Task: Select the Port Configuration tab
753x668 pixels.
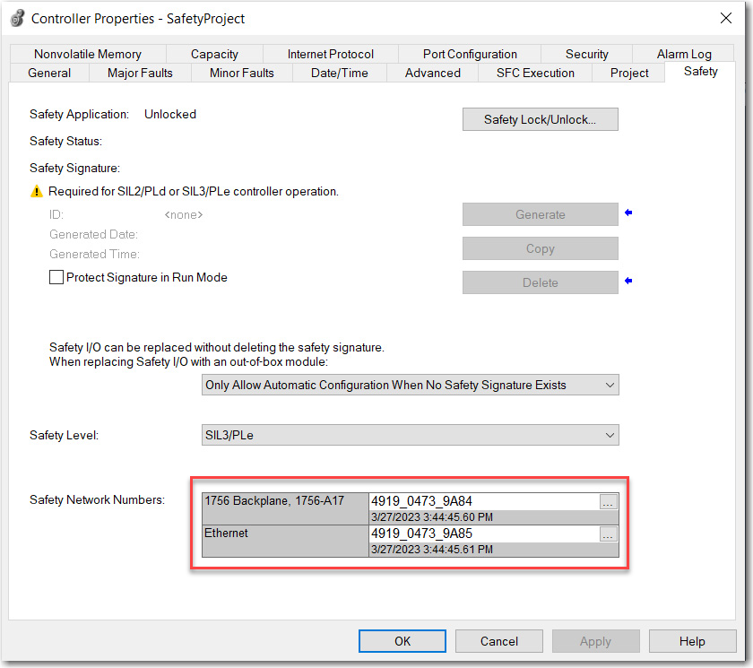Action: click(x=470, y=54)
